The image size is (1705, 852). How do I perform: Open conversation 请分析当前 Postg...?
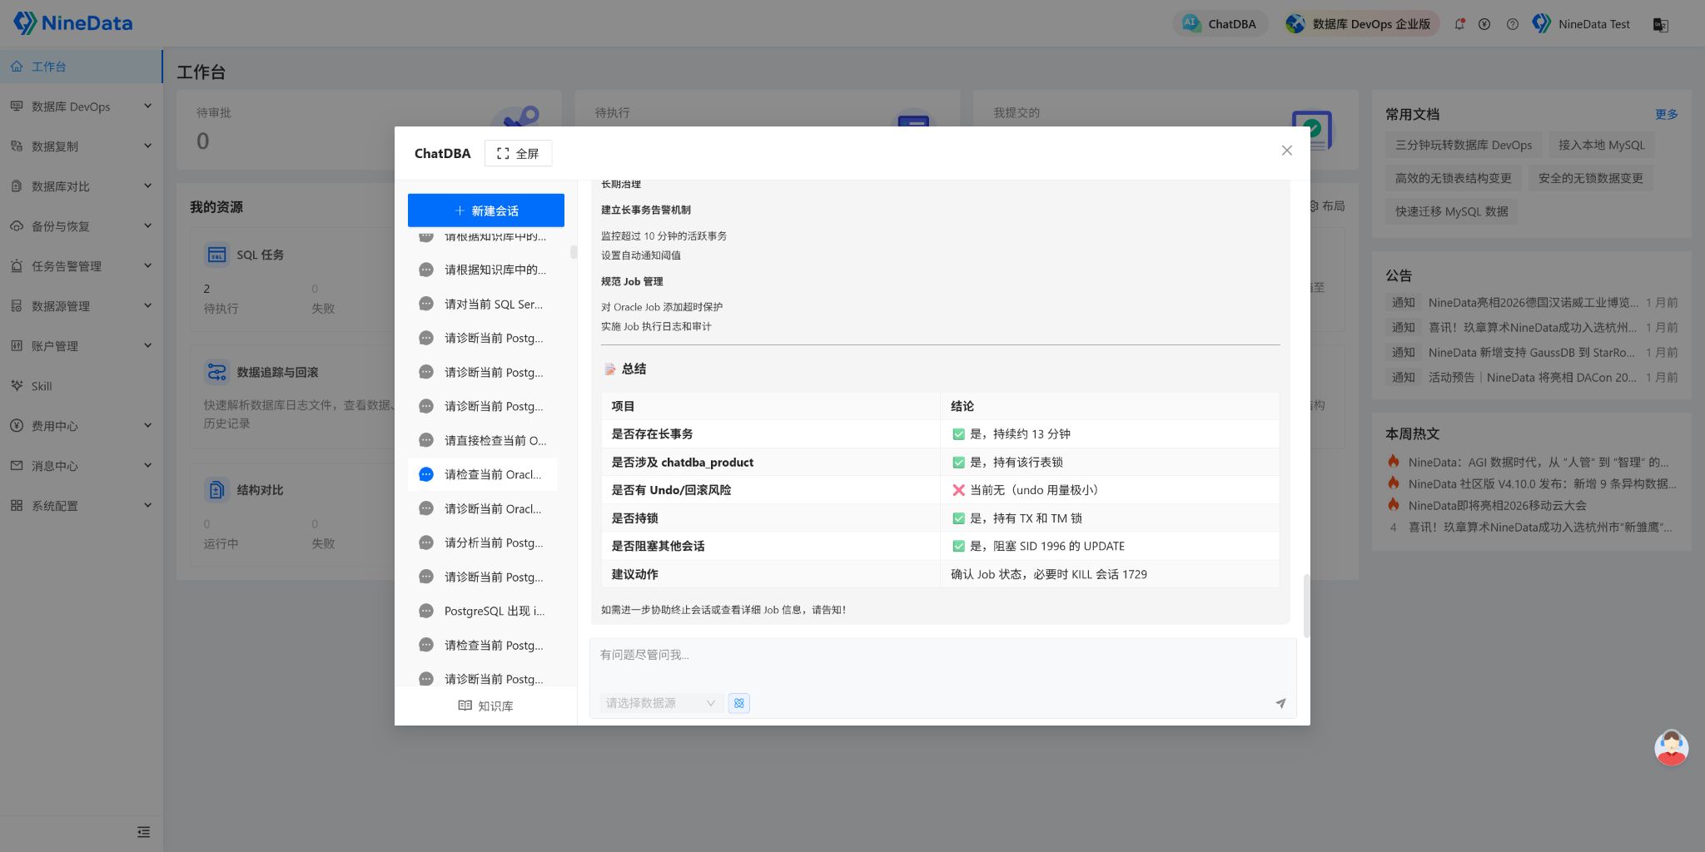[x=484, y=542]
